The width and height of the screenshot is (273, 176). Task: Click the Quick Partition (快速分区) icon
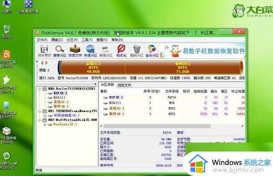click(x=90, y=51)
